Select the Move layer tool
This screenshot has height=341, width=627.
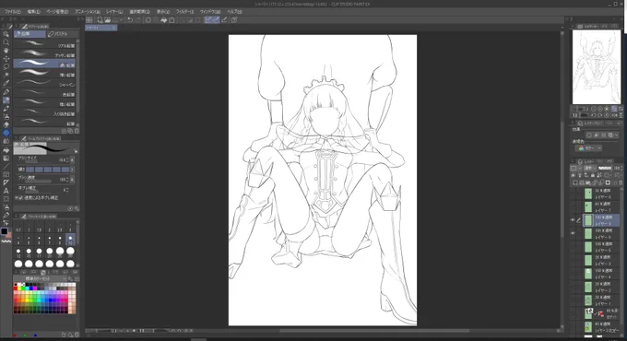coord(6,59)
